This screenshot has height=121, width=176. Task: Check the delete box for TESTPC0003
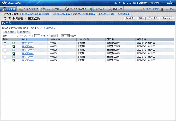pos(5,50)
